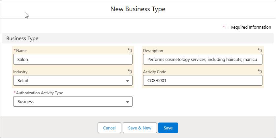The height and width of the screenshot is (138, 276).
Task: Open the Authorization Activity Type dropdown
Action: pyautogui.click(x=73, y=101)
